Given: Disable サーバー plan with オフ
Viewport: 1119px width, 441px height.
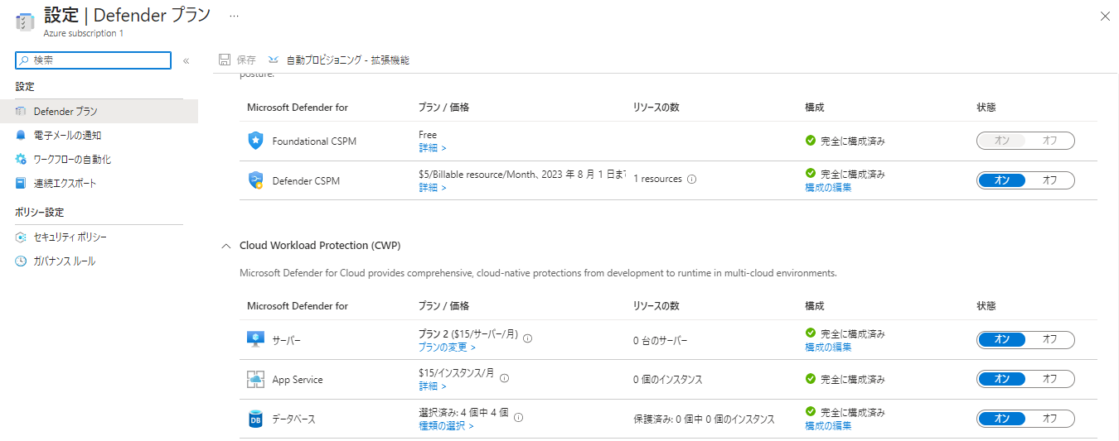Looking at the screenshot, I should 1049,339.
